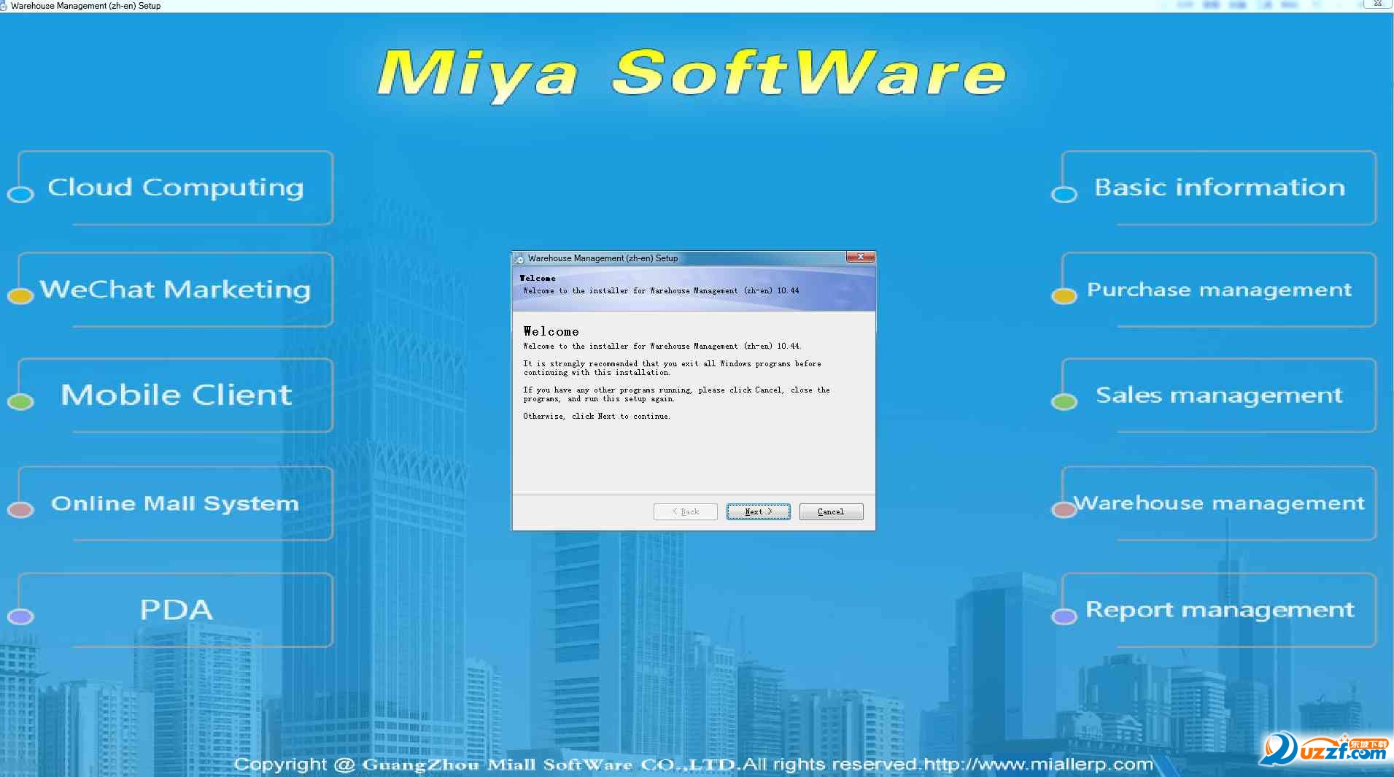Click the outer window's 'Warehouse Management (zh-en) Setup' title

86,5
